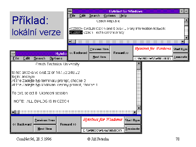The image size is (196, 147).
Task: Click scroll right arrow in front window
Action: (x=183, y=41)
